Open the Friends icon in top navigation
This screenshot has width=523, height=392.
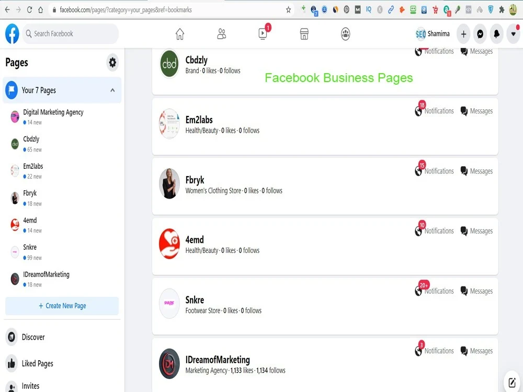click(x=221, y=33)
